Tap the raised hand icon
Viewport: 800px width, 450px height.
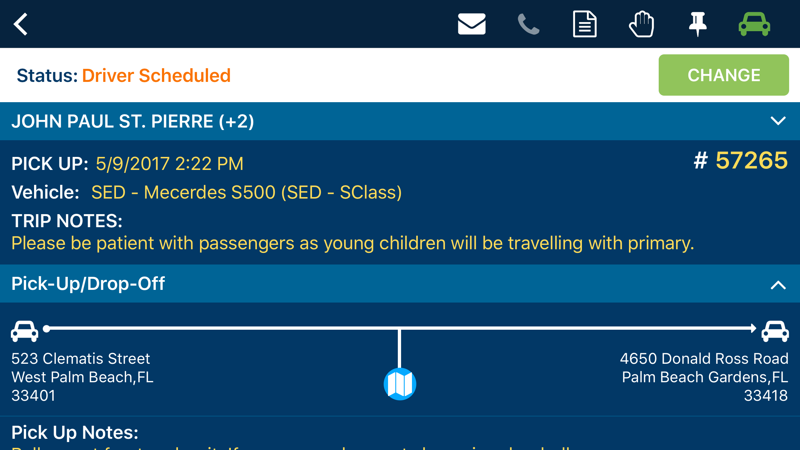pos(641,24)
